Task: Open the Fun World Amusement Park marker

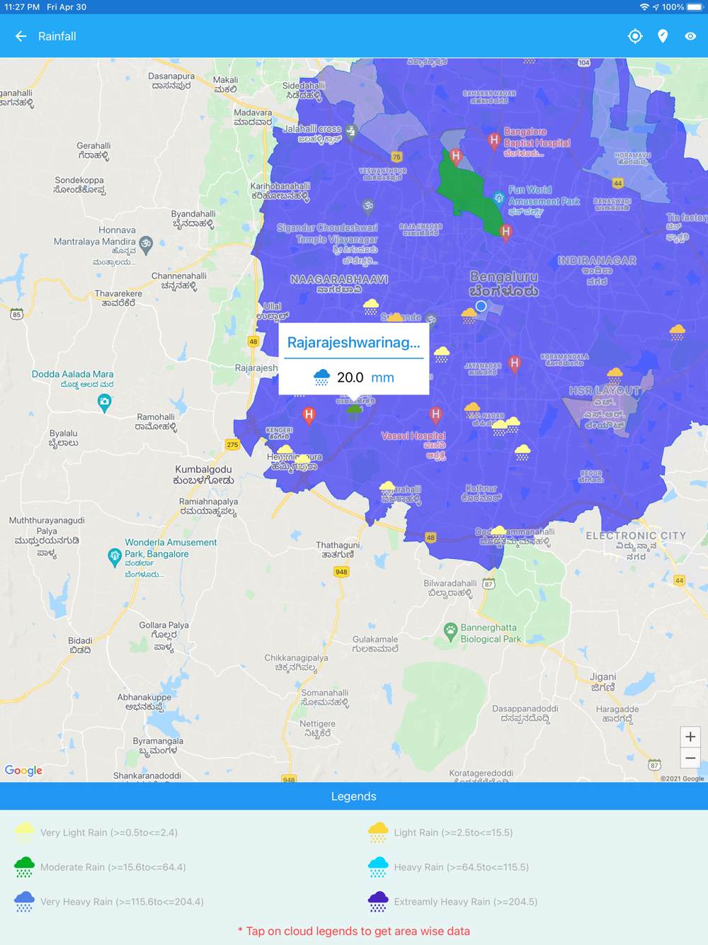Action: pyautogui.click(x=498, y=198)
